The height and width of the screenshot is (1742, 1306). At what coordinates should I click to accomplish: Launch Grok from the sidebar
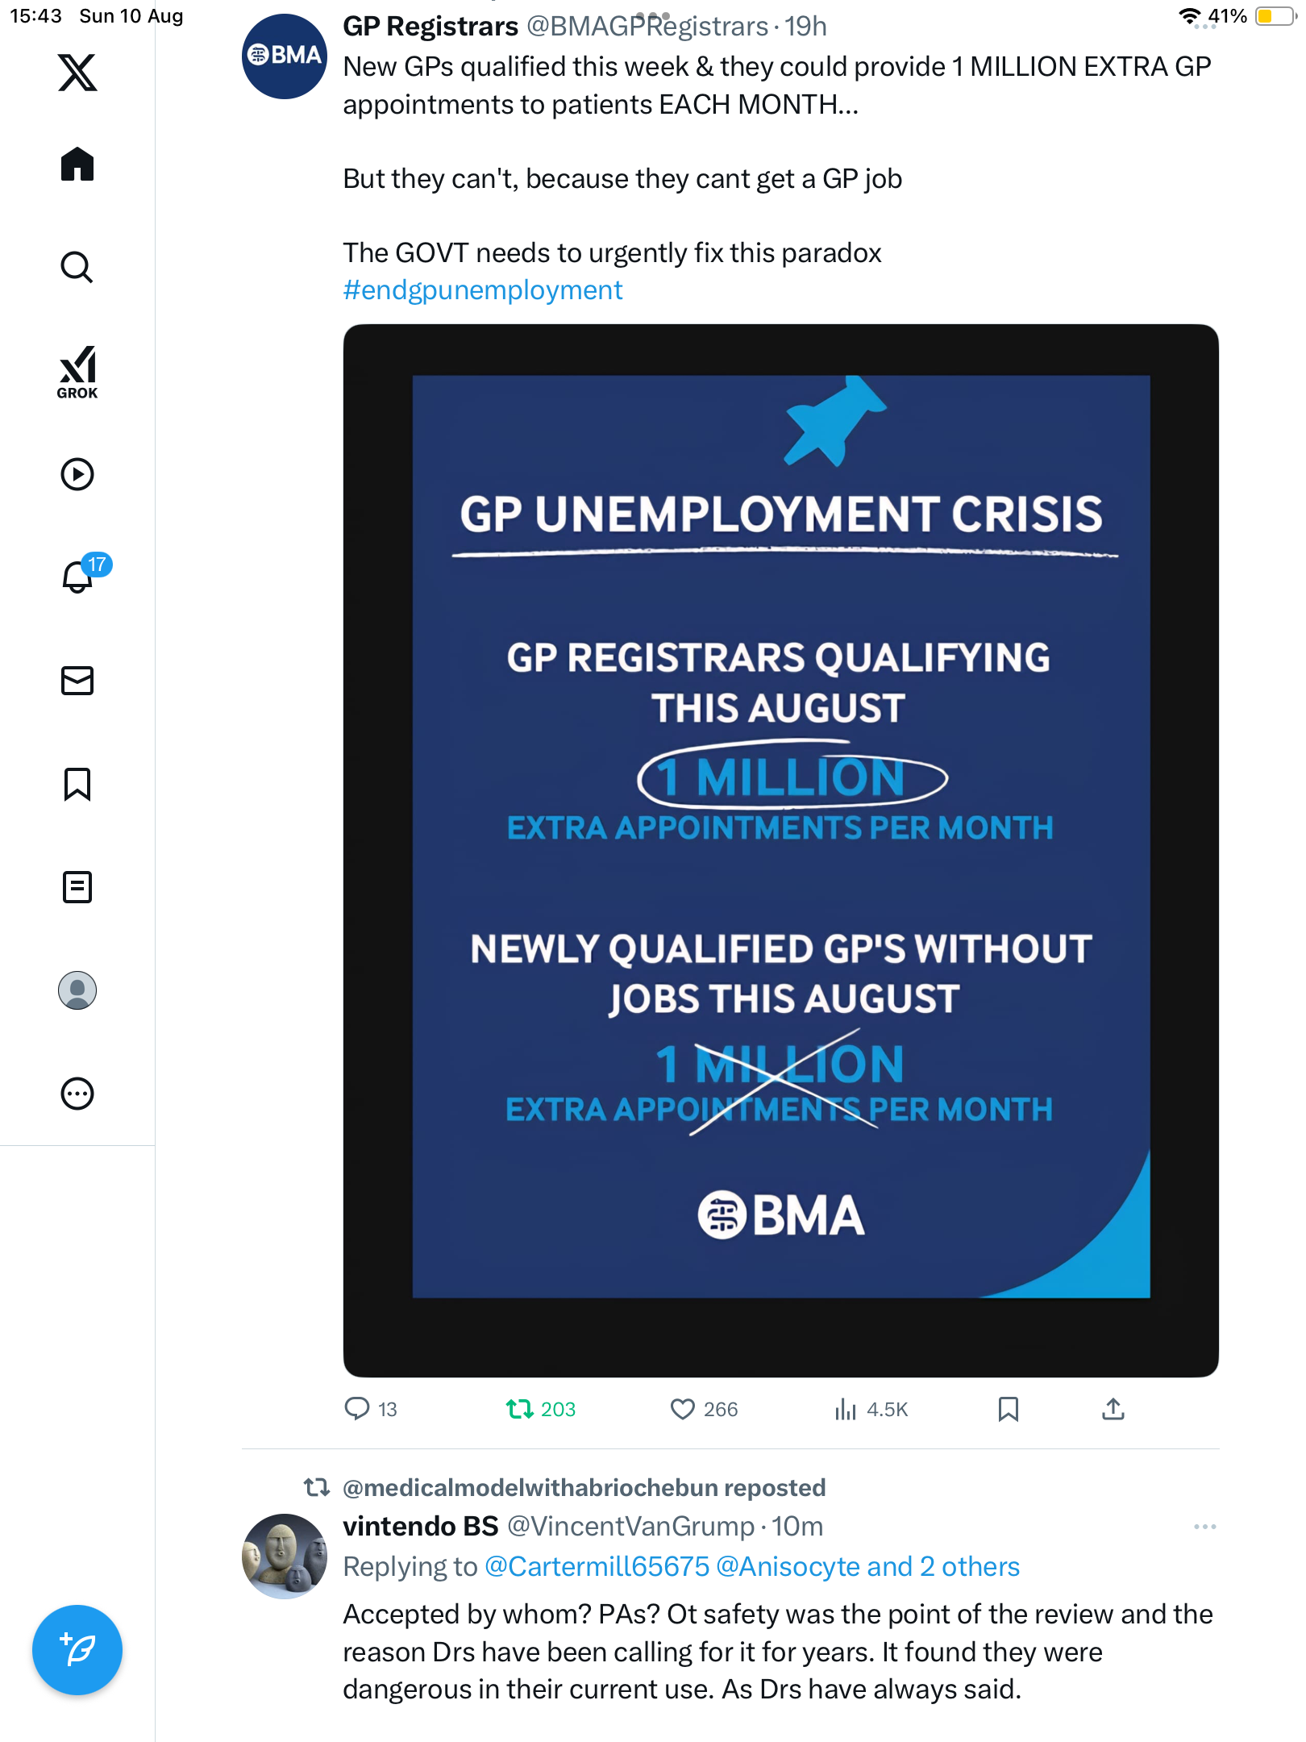click(77, 372)
